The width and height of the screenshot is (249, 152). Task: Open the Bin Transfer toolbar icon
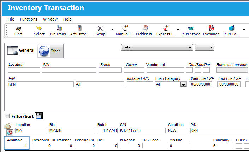click(59, 28)
